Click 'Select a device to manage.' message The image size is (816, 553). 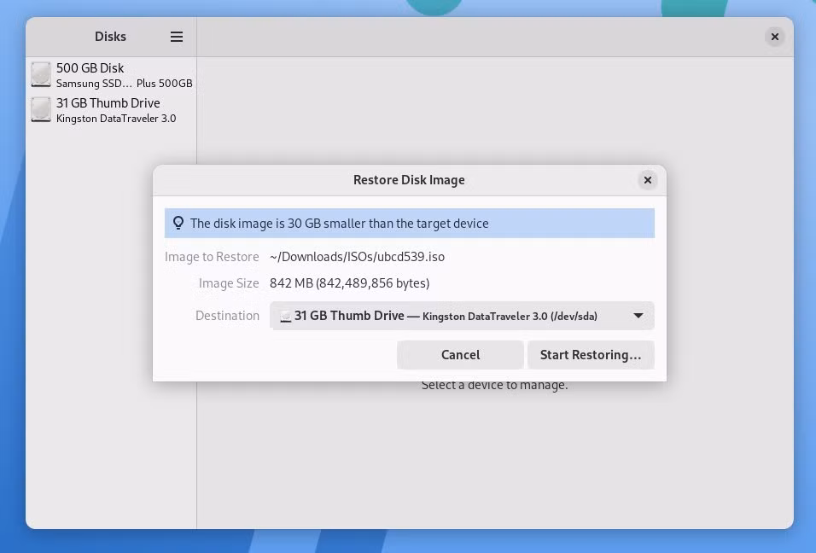pos(494,386)
